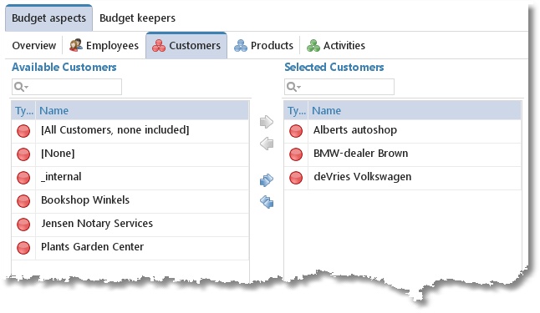Image resolution: width=540 pixels, height=313 pixels.
Task: Open Available Customers search options dropdown
Action: coord(21,87)
